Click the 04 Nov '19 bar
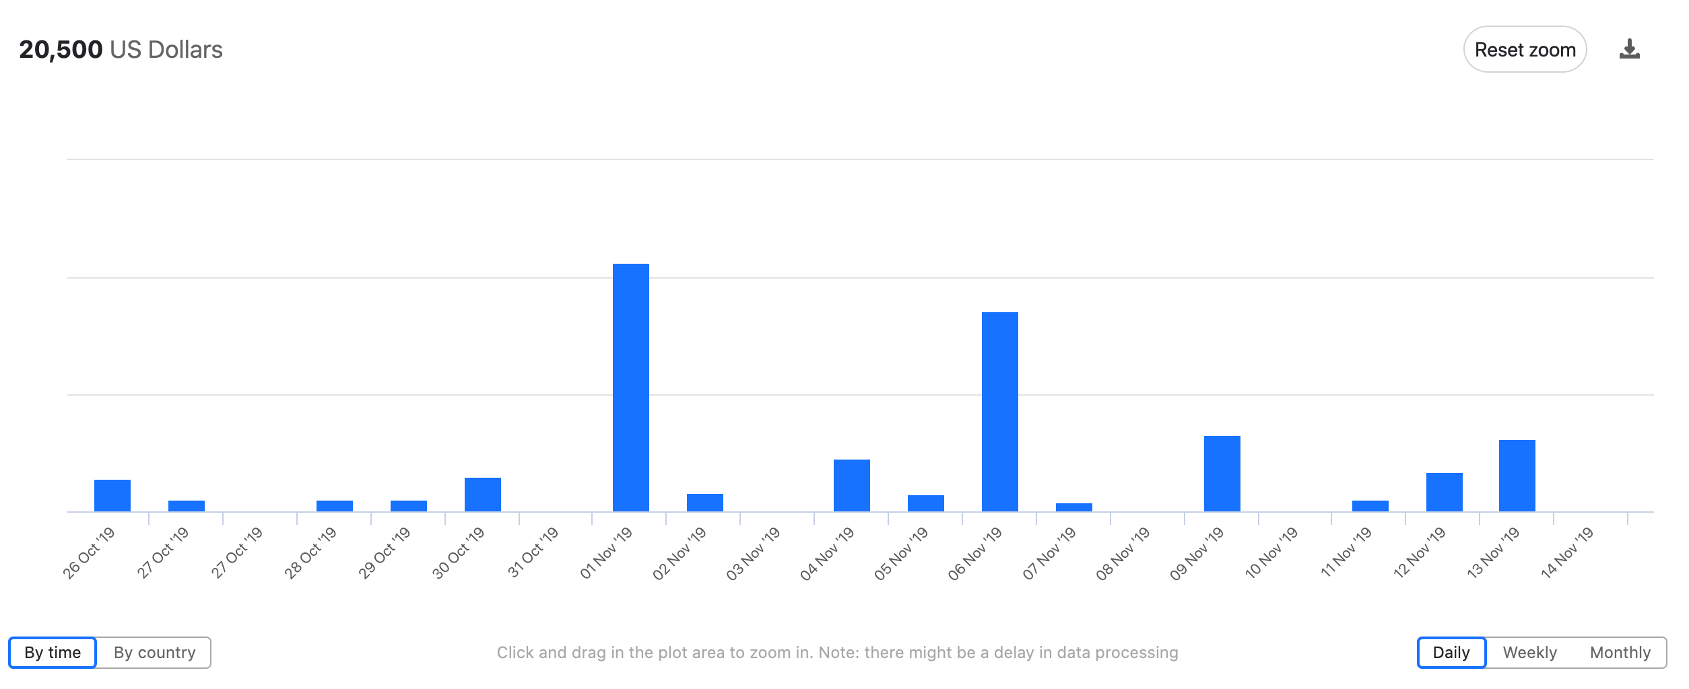This screenshot has width=1689, height=689. (852, 485)
